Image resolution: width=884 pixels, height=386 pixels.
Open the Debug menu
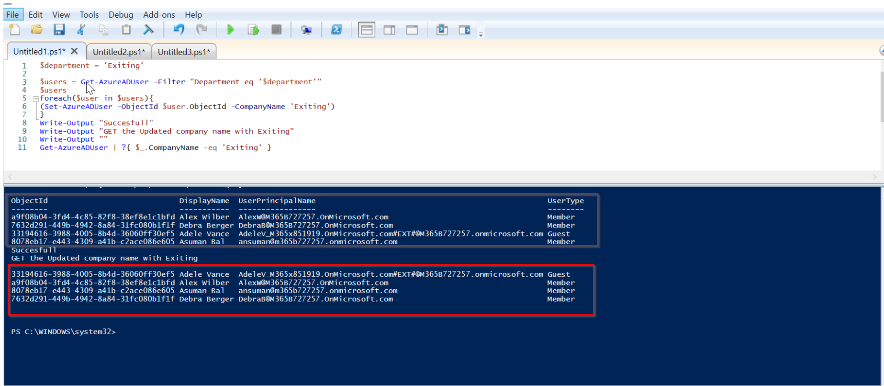pyautogui.click(x=121, y=15)
